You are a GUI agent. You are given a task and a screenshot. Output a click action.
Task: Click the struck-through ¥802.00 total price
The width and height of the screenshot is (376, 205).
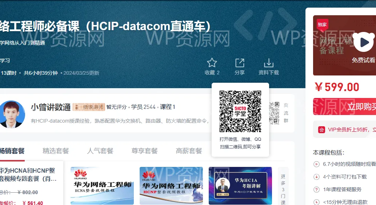[x=28, y=192]
